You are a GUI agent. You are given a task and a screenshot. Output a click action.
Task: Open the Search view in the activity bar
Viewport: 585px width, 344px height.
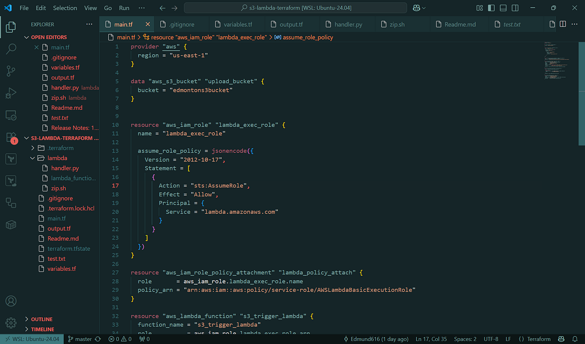tap(11, 49)
